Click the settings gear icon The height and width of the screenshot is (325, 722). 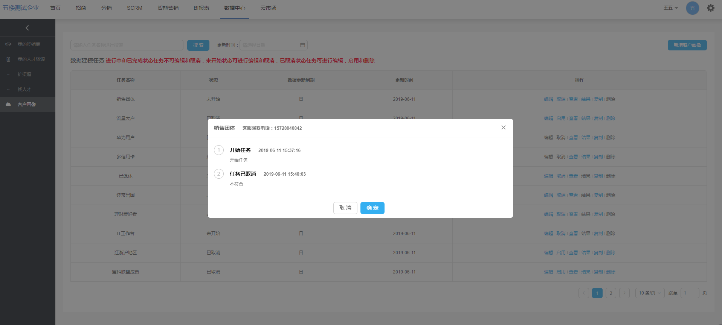(710, 8)
